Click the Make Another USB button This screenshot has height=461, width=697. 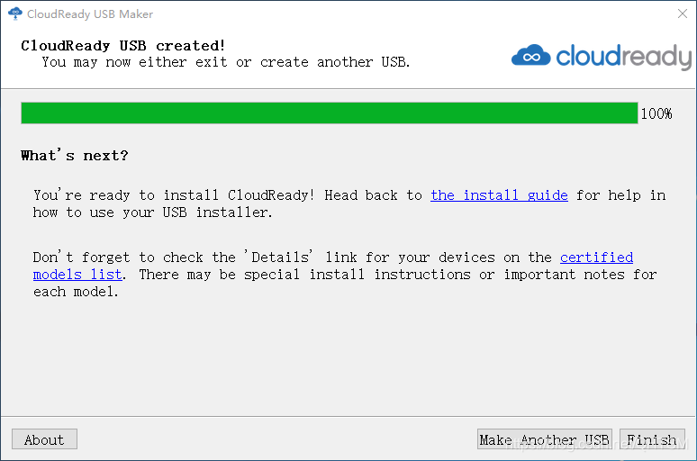pos(545,439)
